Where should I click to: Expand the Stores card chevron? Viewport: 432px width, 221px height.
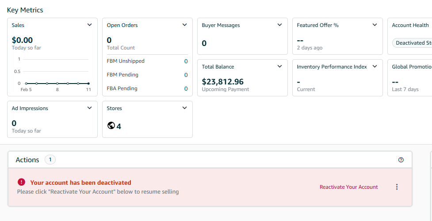tap(185, 108)
